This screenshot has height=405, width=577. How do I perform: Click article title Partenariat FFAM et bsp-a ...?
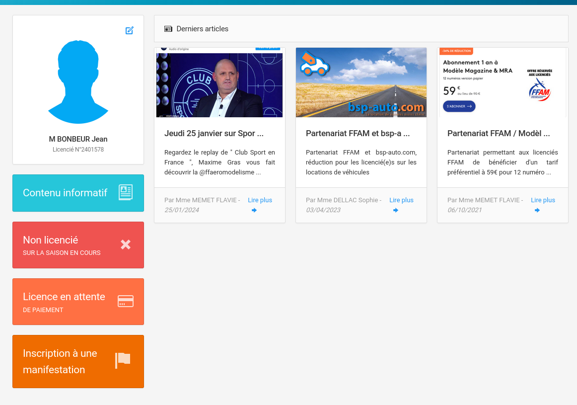pyautogui.click(x=358, y=133)
